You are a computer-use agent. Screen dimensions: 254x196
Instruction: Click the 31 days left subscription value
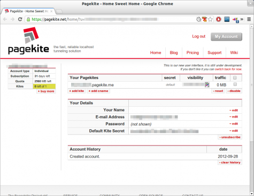(x=42, y=76)
